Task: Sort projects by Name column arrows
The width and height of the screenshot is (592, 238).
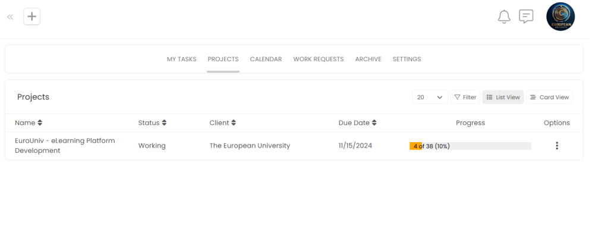Action: [x=40, y=123]
